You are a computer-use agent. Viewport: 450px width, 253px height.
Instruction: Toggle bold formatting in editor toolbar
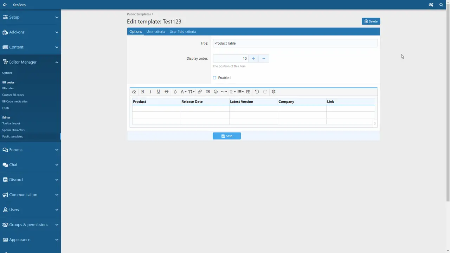coord(142,92)
